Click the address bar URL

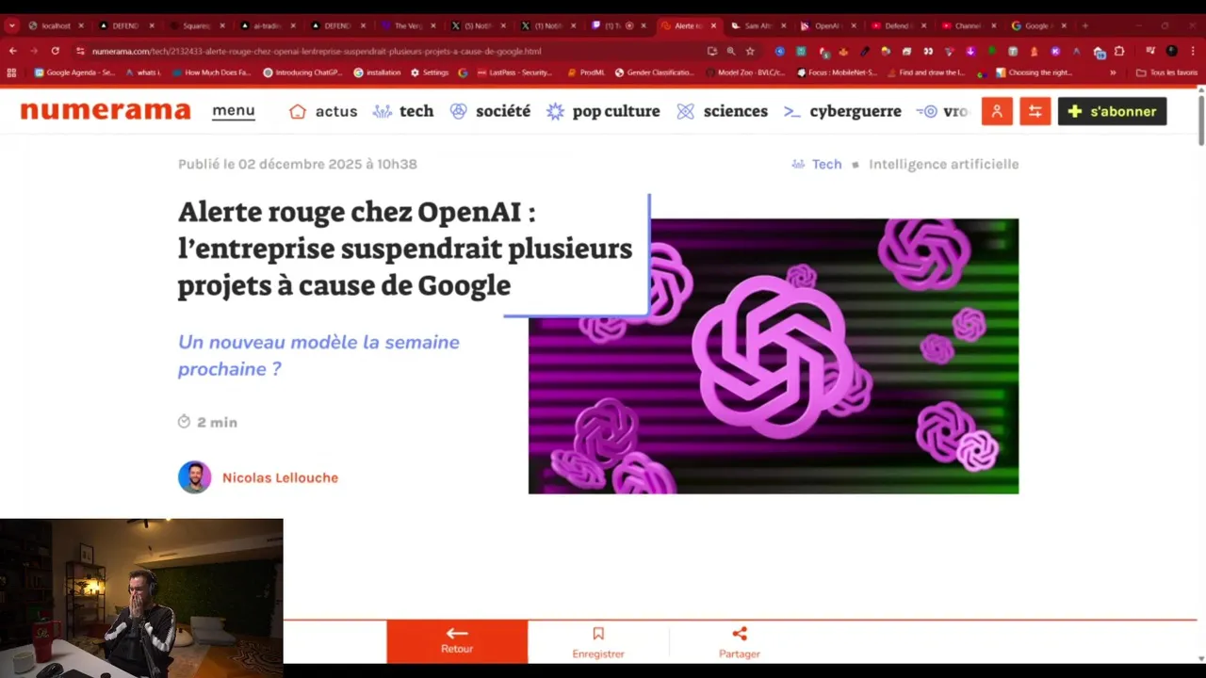317,51
